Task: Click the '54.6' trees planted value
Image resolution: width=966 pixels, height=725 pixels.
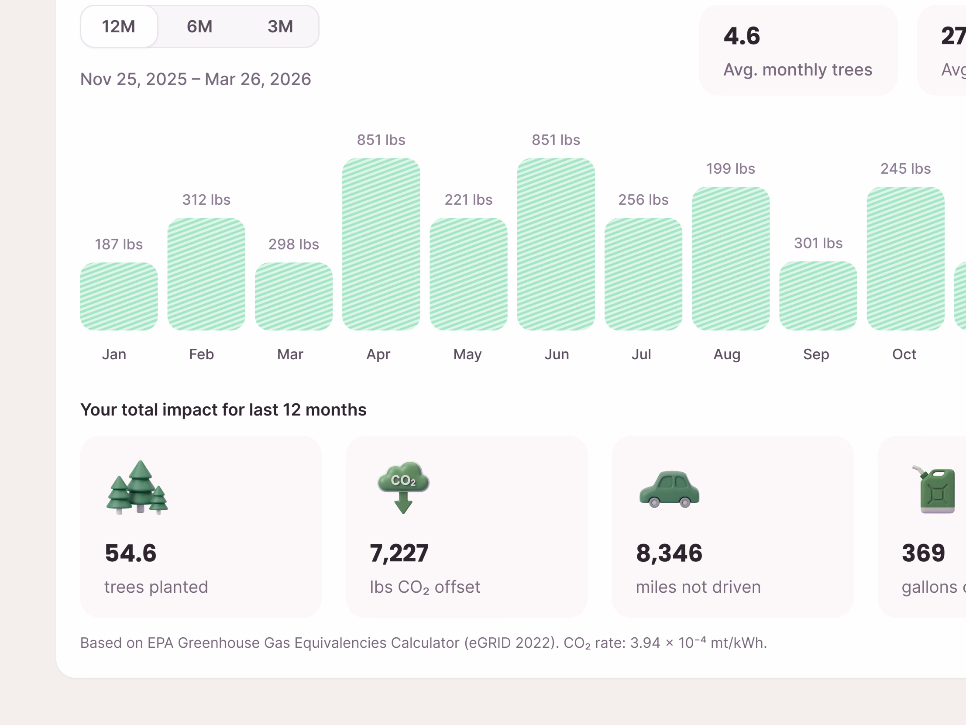Action: (x=131, y=553)
